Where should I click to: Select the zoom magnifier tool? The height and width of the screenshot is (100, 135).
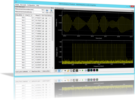pos(62,71)
